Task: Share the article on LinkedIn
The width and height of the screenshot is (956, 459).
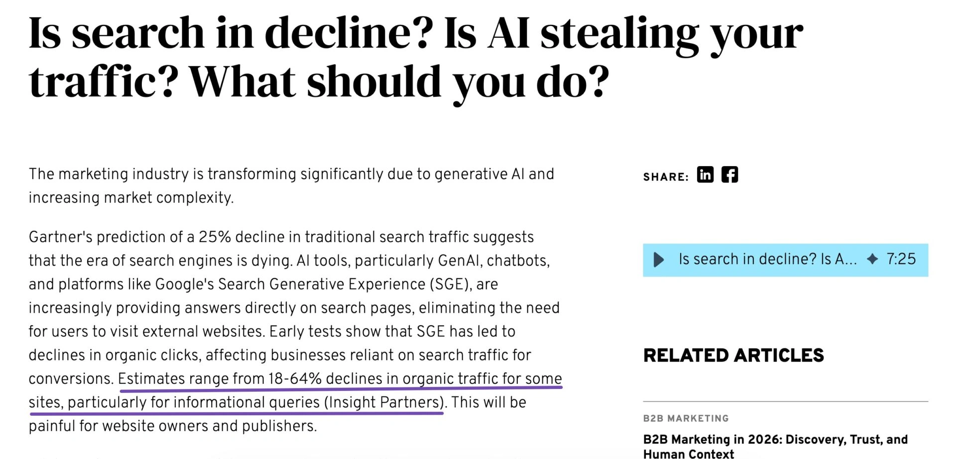Action: pyautogui.click(x=705, y=175)
